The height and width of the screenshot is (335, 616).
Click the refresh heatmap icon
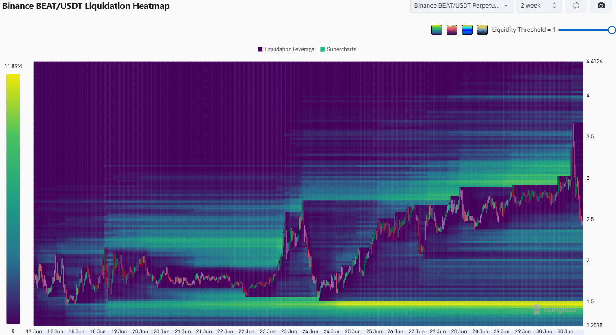point(576,6)
